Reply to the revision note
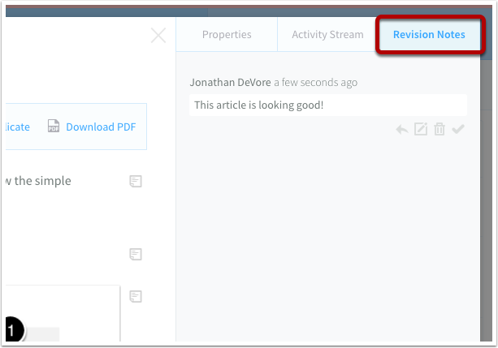The width and height of the screenshot is (498, 348). tap(402, 130)
